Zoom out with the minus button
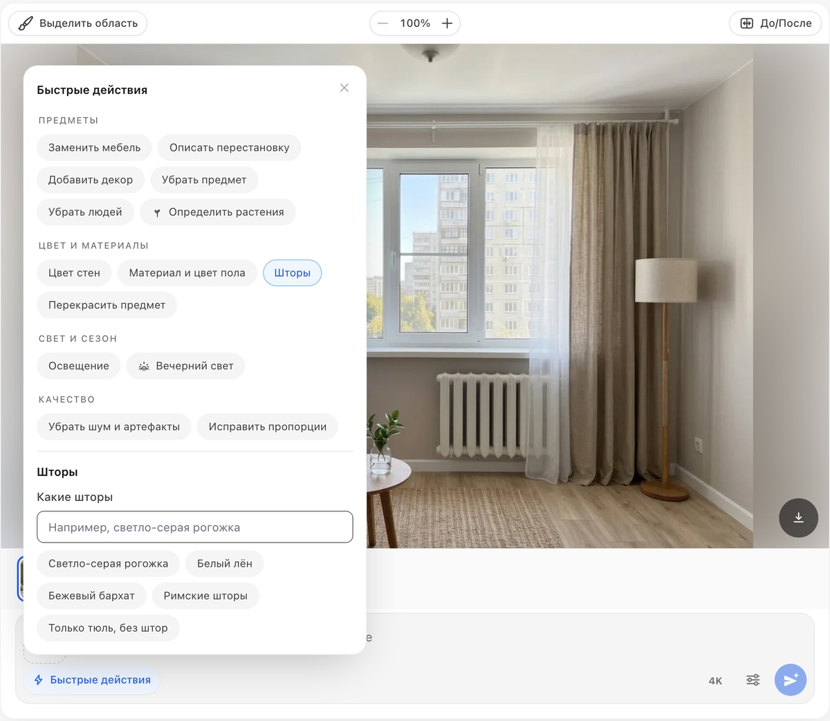830x721 pixels. 382,24
